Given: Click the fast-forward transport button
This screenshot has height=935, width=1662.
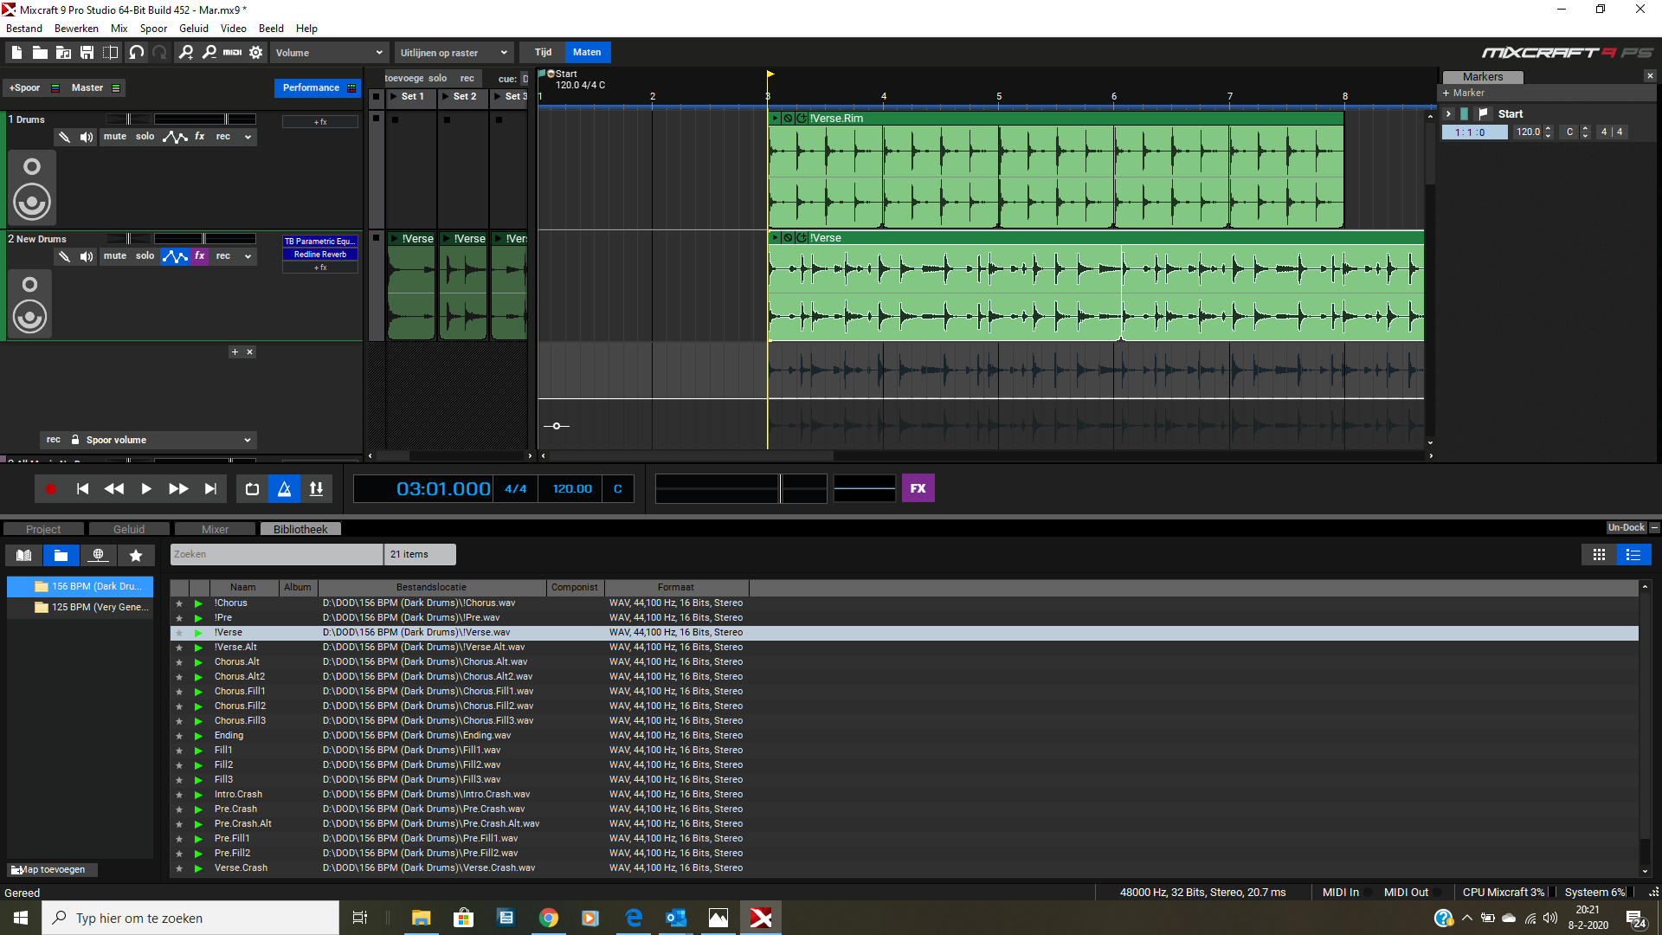Looking at the screenshot, I should [178, 489].
